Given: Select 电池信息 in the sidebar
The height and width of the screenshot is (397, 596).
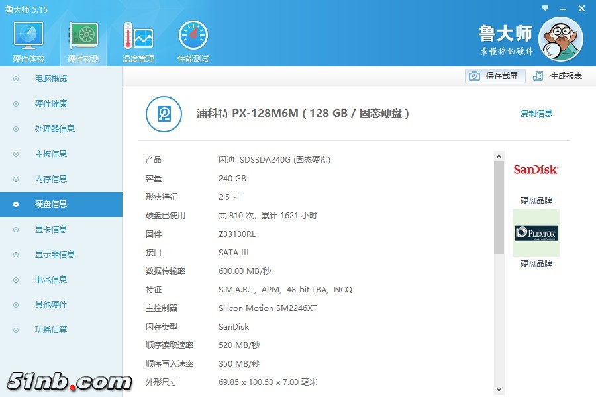Looking at the screenshot, I should tap(61, 280).
